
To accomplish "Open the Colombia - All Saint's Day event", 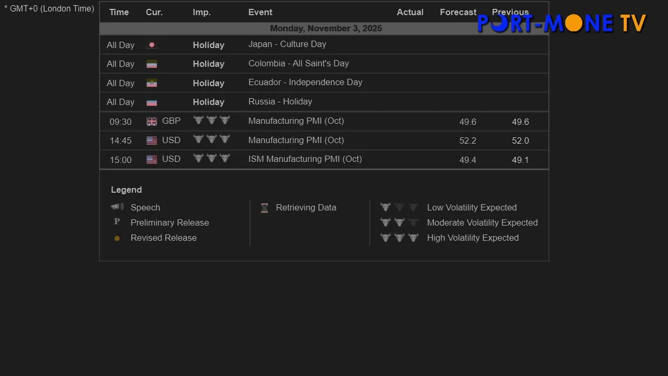I will pos(299,63).
